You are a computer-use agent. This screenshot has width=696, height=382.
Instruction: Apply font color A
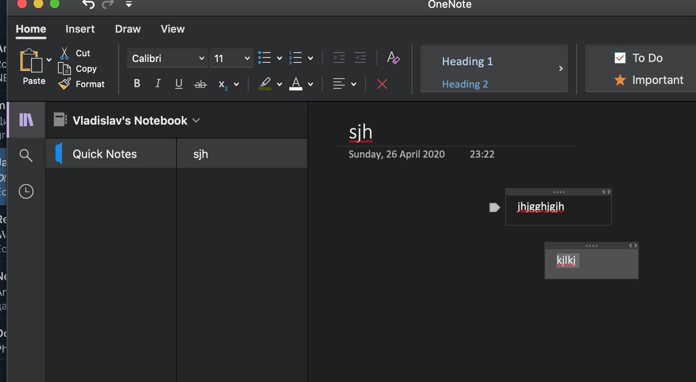[x=296, y=84]
